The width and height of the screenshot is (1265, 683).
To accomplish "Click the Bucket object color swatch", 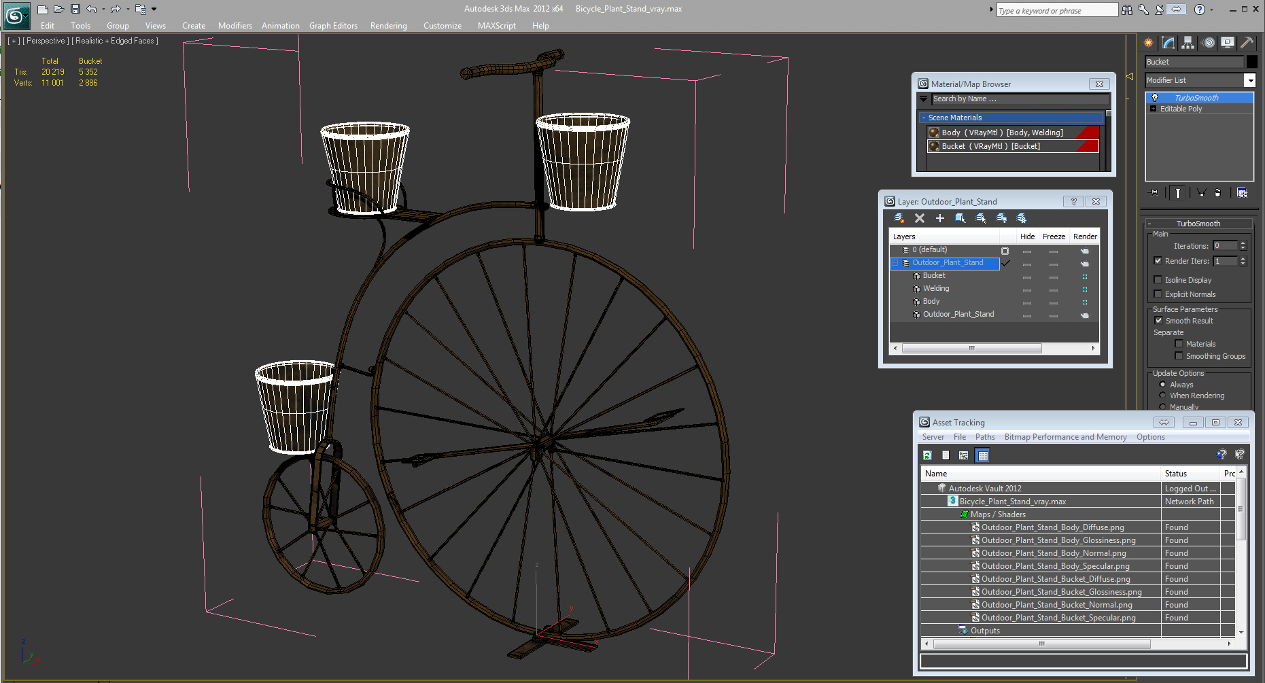I will 1252,62.
